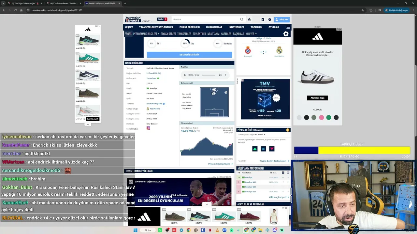Click the Alışverişe Başla adidas ad button
This screenshot has width=417, height=234.
[x=317, y=98]
